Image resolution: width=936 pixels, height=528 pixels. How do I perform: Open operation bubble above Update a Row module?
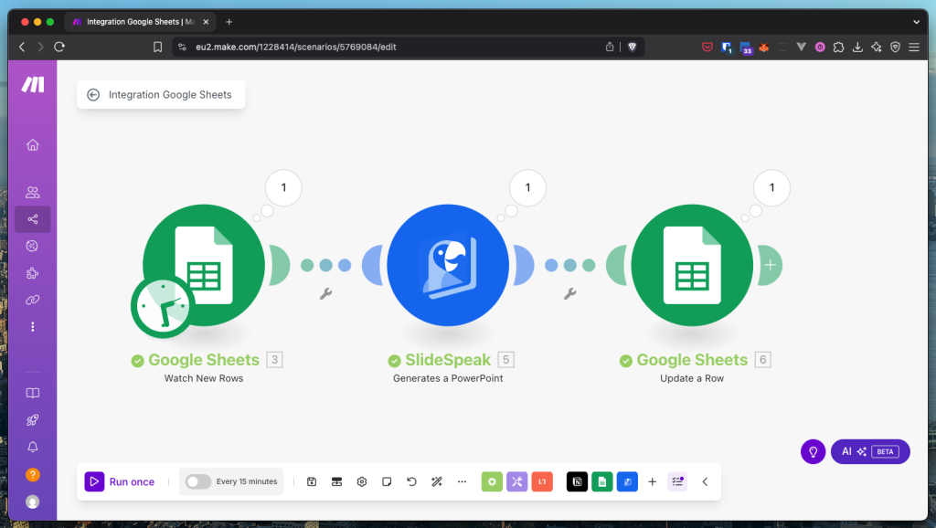[771, 188]
